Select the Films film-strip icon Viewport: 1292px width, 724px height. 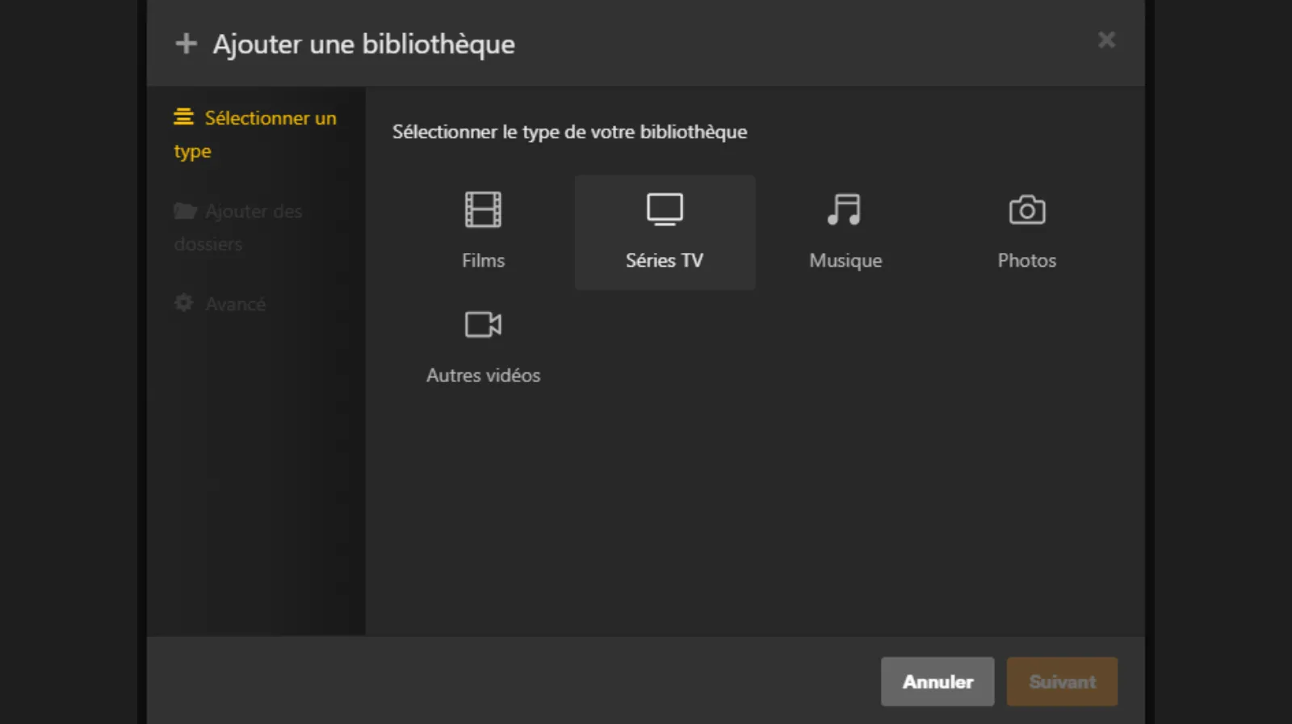(483, 210)
